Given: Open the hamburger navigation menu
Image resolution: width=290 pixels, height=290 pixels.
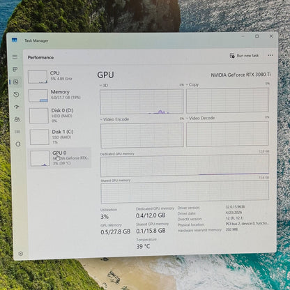Looking at the screenshot, I should 15,56.
